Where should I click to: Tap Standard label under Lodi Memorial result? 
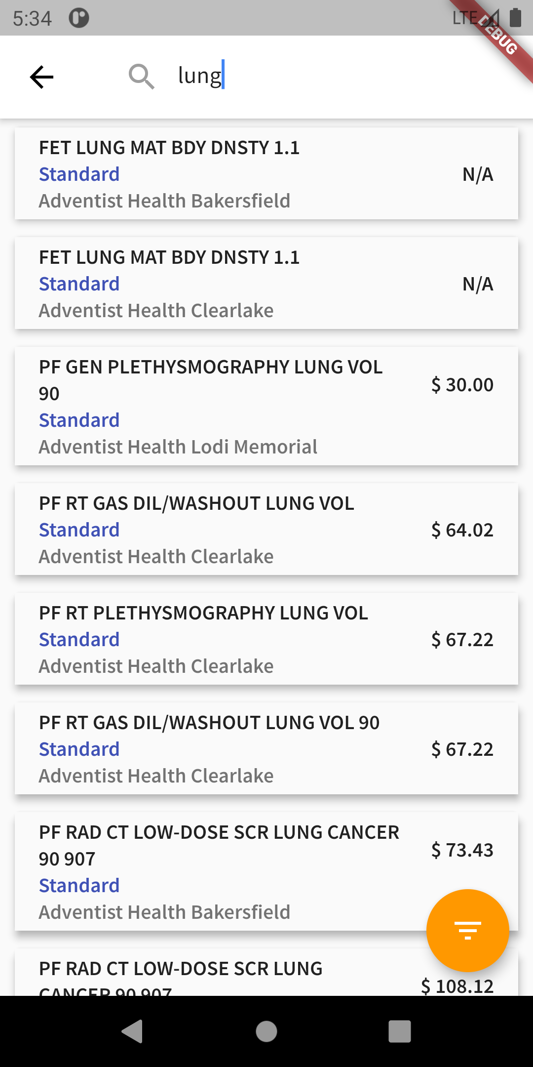[79, 420]
